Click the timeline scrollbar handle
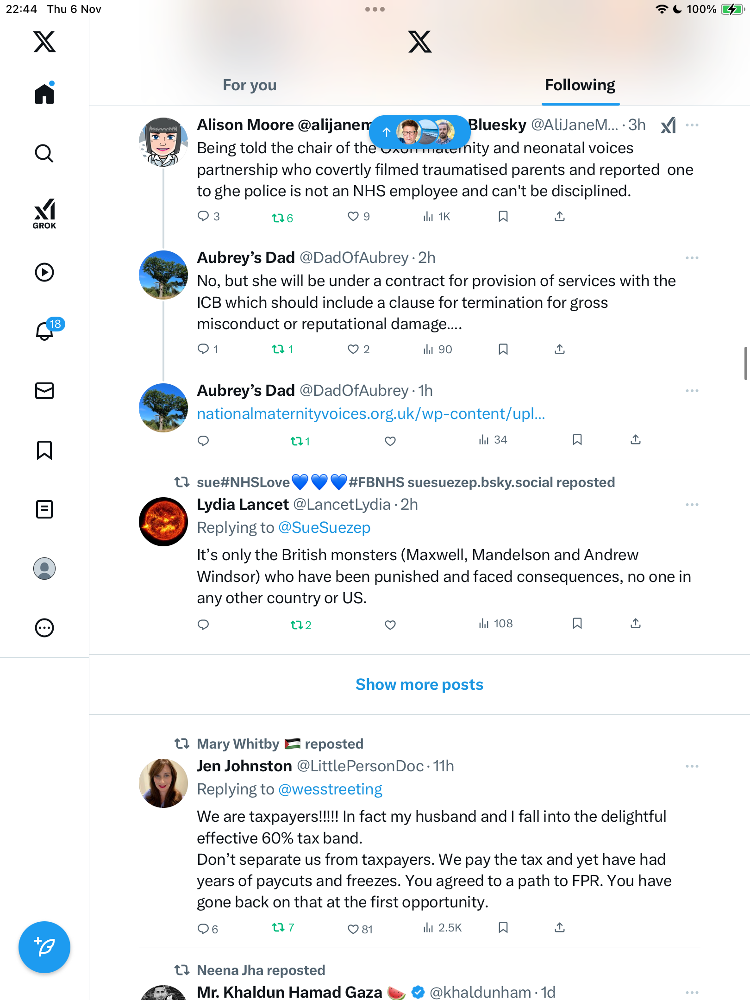 (745, 363)
